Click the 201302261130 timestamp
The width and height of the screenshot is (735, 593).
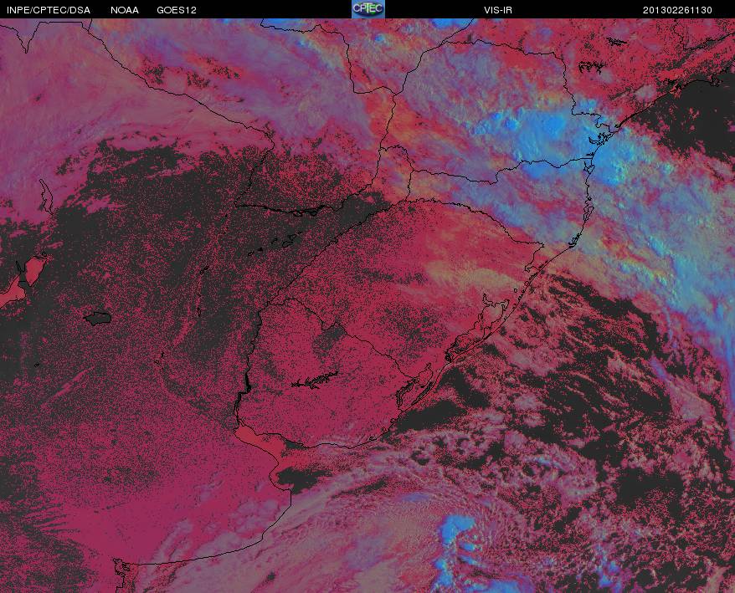(677, 10)
